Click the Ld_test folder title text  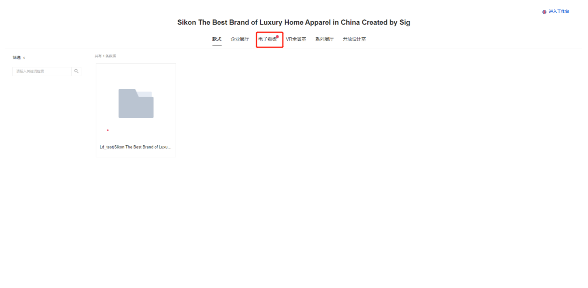(x=135, y=147)
